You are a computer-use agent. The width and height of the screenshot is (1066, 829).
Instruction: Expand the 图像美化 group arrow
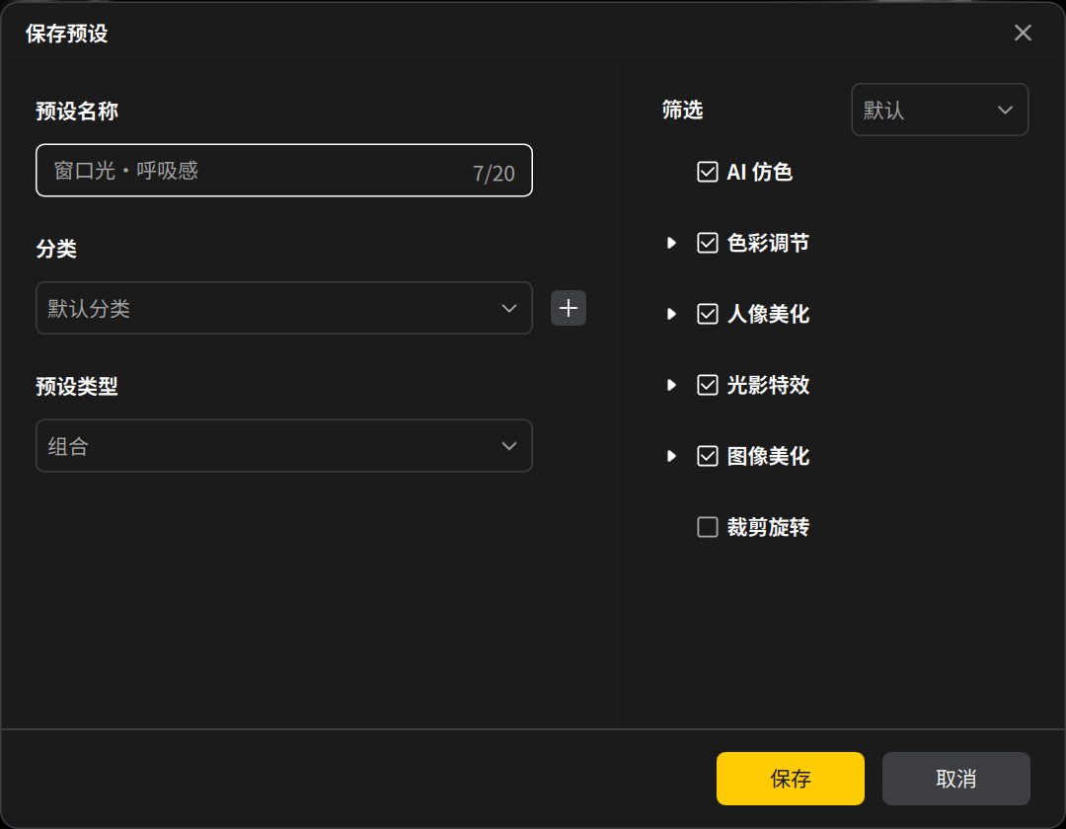click(672, 456)
